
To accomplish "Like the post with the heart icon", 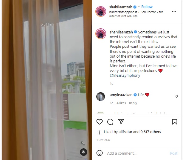I will pyautogui.click(x=100, y=122).
